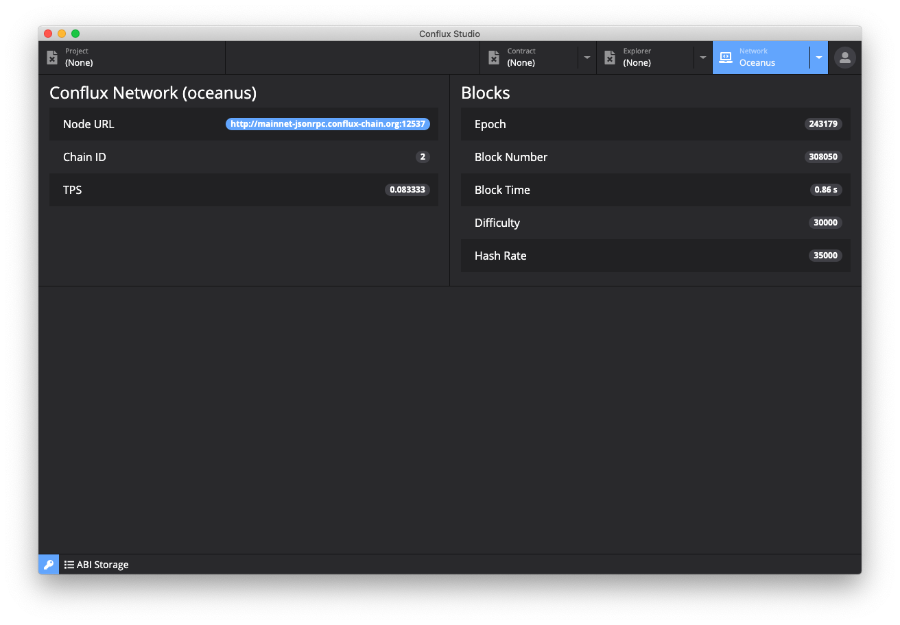Viewport: 900px width, 625px height.
Task: Expand the Explorer dropdown arrow
Action: pos(703,58)
